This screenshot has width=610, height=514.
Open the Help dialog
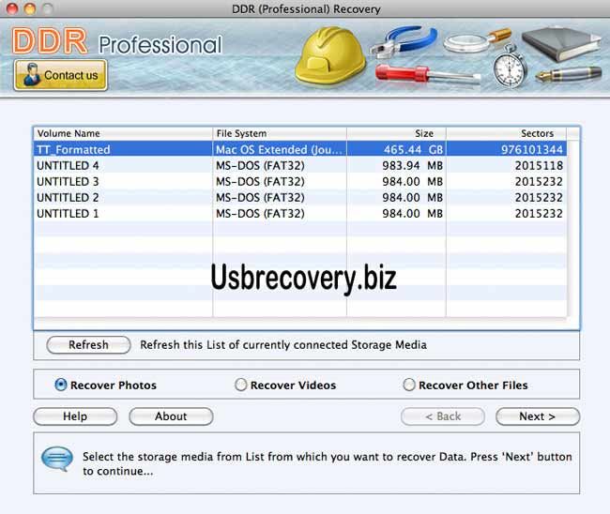pyautogui.click(x=75, y=416)
